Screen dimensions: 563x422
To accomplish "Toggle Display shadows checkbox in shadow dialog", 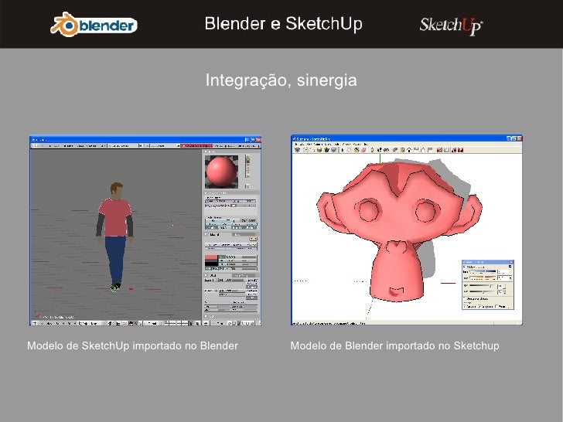I will [x=464, y=267].
